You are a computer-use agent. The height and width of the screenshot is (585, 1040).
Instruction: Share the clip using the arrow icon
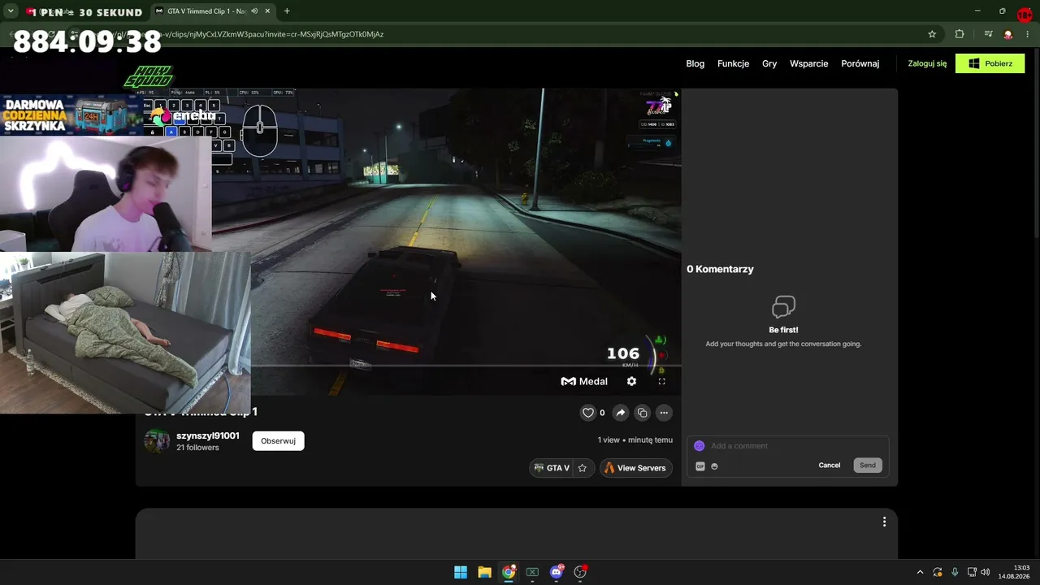click(x=621, y=413)
